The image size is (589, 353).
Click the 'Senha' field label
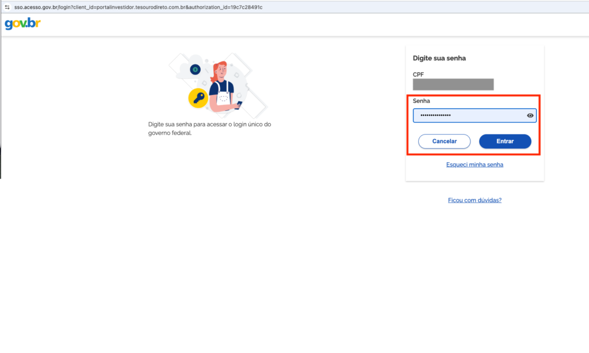coord(421,101)
